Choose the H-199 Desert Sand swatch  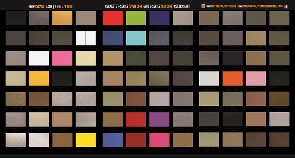(113, 59)
